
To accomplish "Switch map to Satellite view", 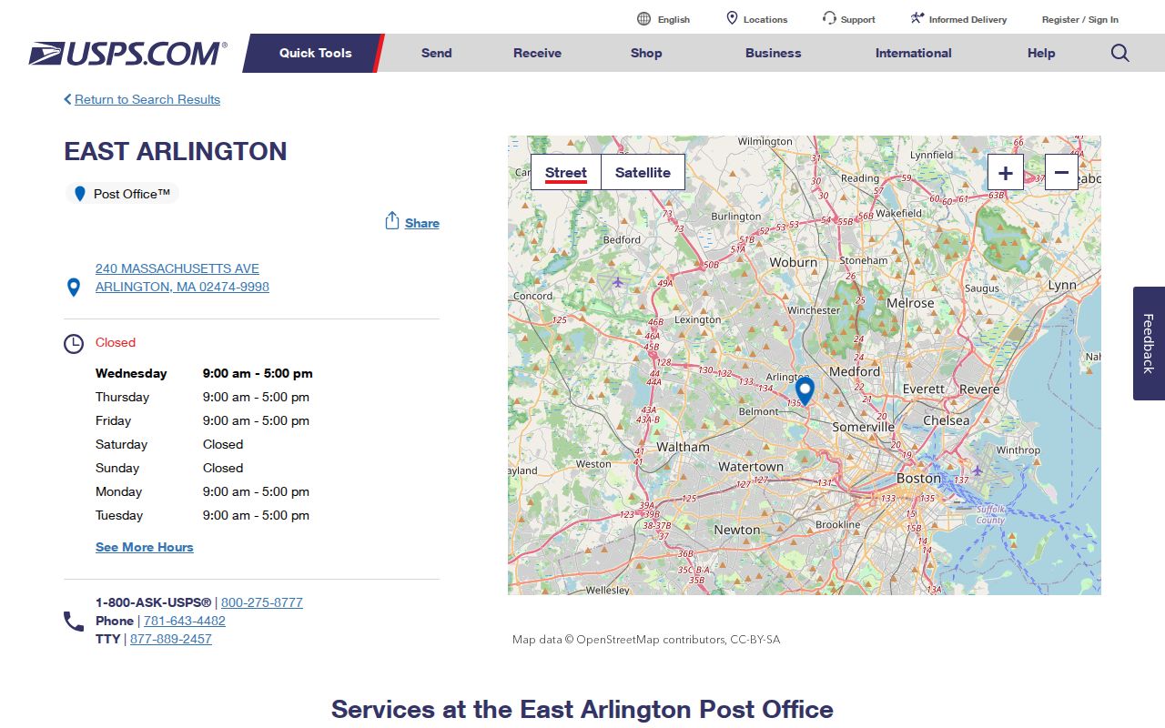I will pyautogui.click(x=643, y=172).
